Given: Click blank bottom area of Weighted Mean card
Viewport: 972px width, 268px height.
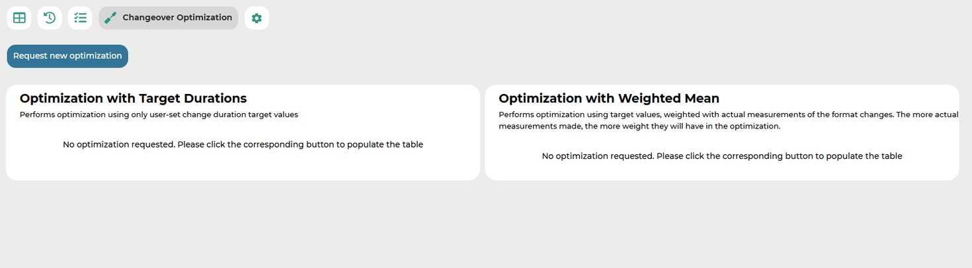Looking at the screenshot, I should [721, 171].
